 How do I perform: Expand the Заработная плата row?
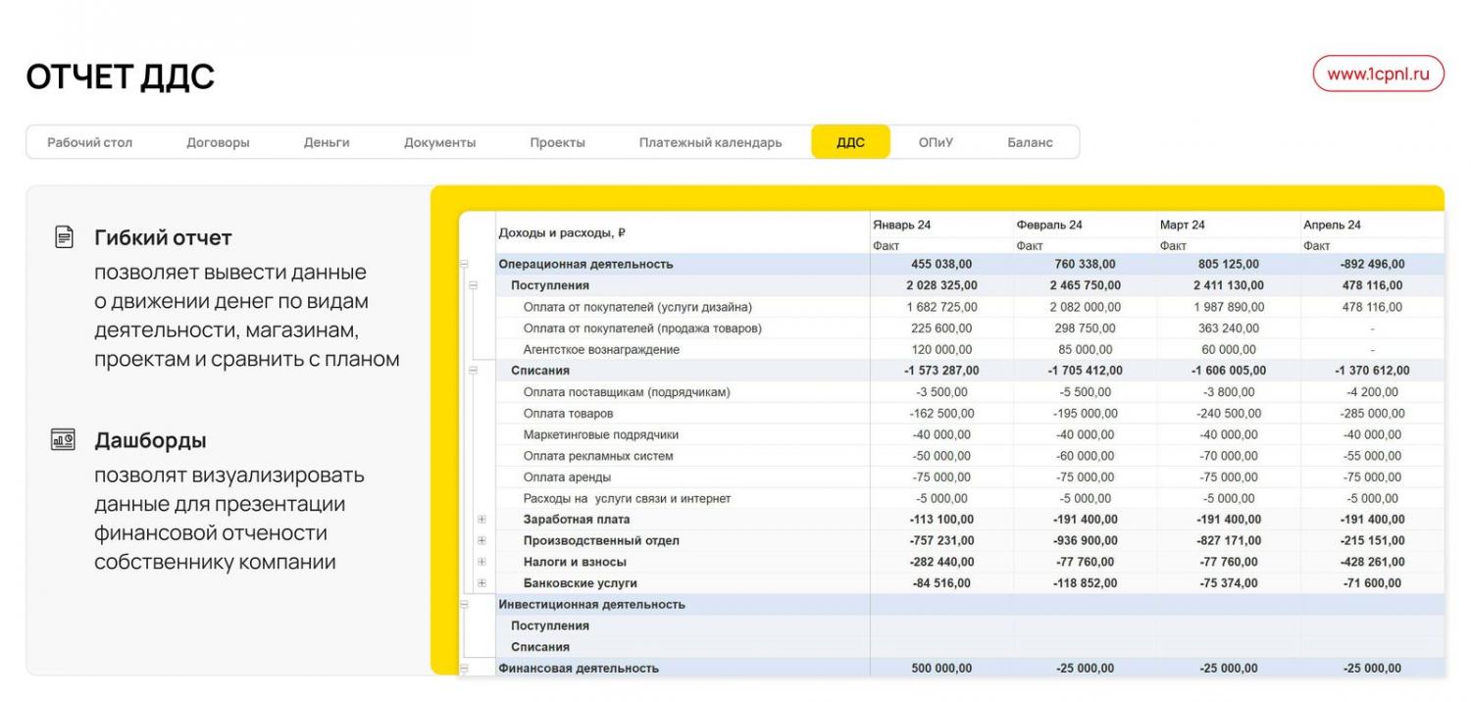click(x=482, y=520)
